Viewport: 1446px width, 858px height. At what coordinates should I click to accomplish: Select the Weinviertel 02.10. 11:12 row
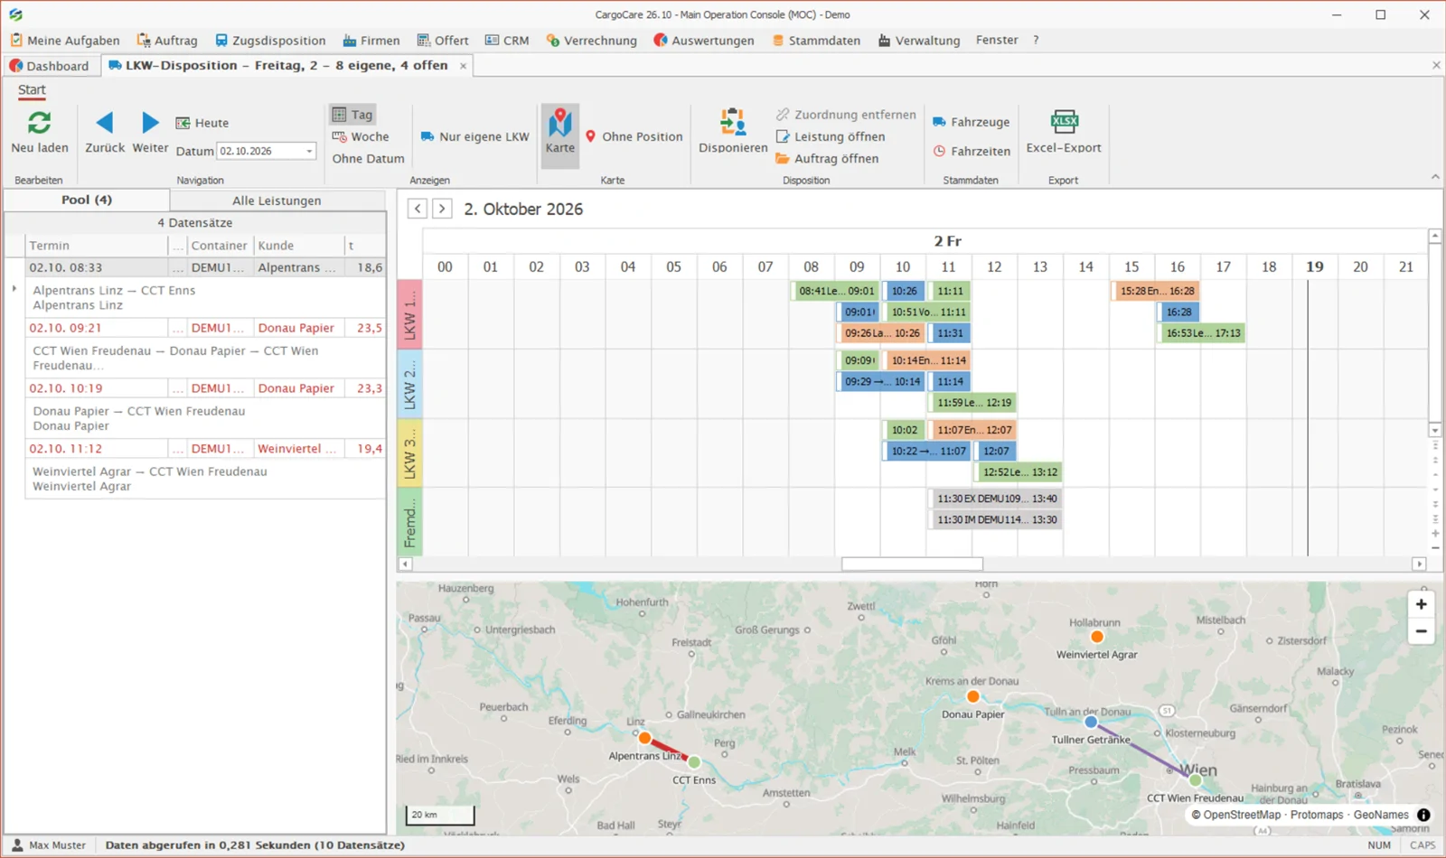point(205,449)
